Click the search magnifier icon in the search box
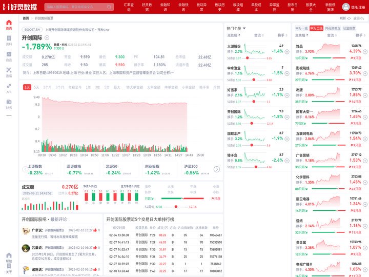The height and width of the screenshot is (277, 369). pos(109,7)
